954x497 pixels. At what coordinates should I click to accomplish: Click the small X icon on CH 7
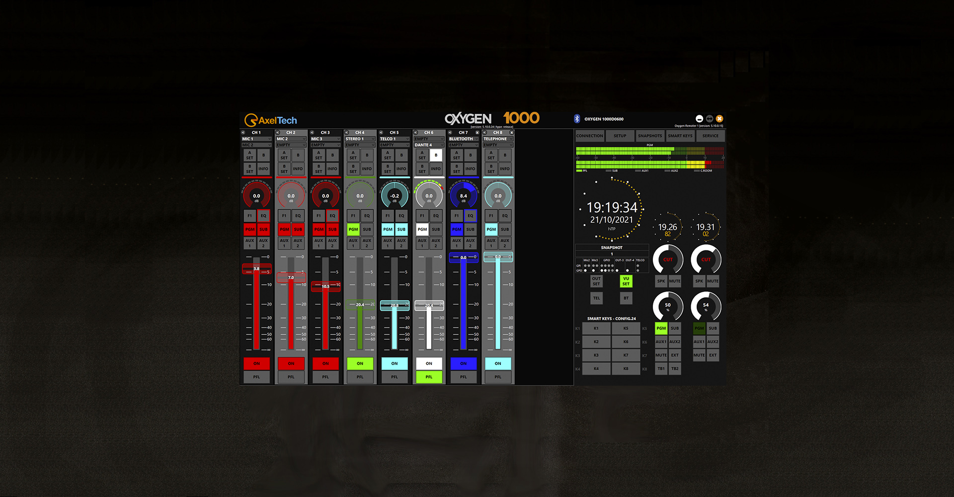point(477,133)
